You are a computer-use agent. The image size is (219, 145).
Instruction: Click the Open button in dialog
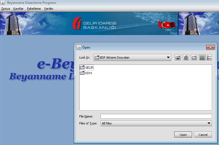click(x=183, y=135)
